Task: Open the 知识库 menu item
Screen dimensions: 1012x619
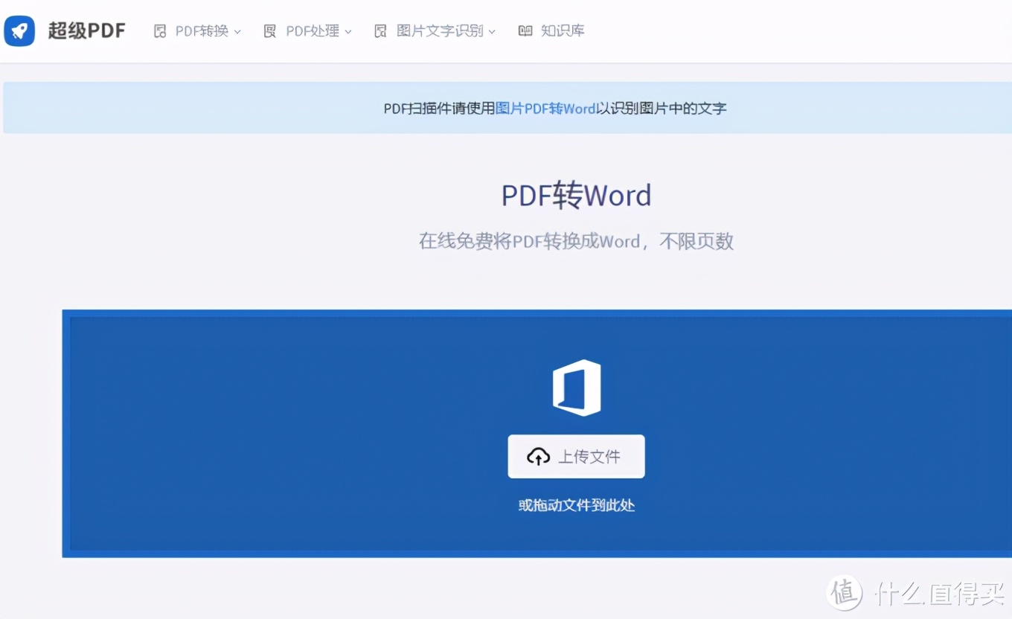Action: (x=563, y=31)
